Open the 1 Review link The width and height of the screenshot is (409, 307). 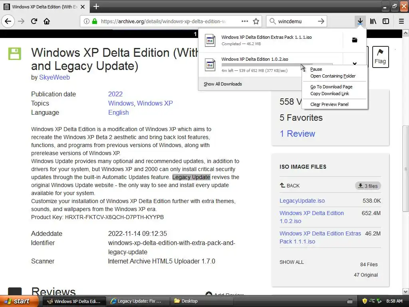[297, 134]
